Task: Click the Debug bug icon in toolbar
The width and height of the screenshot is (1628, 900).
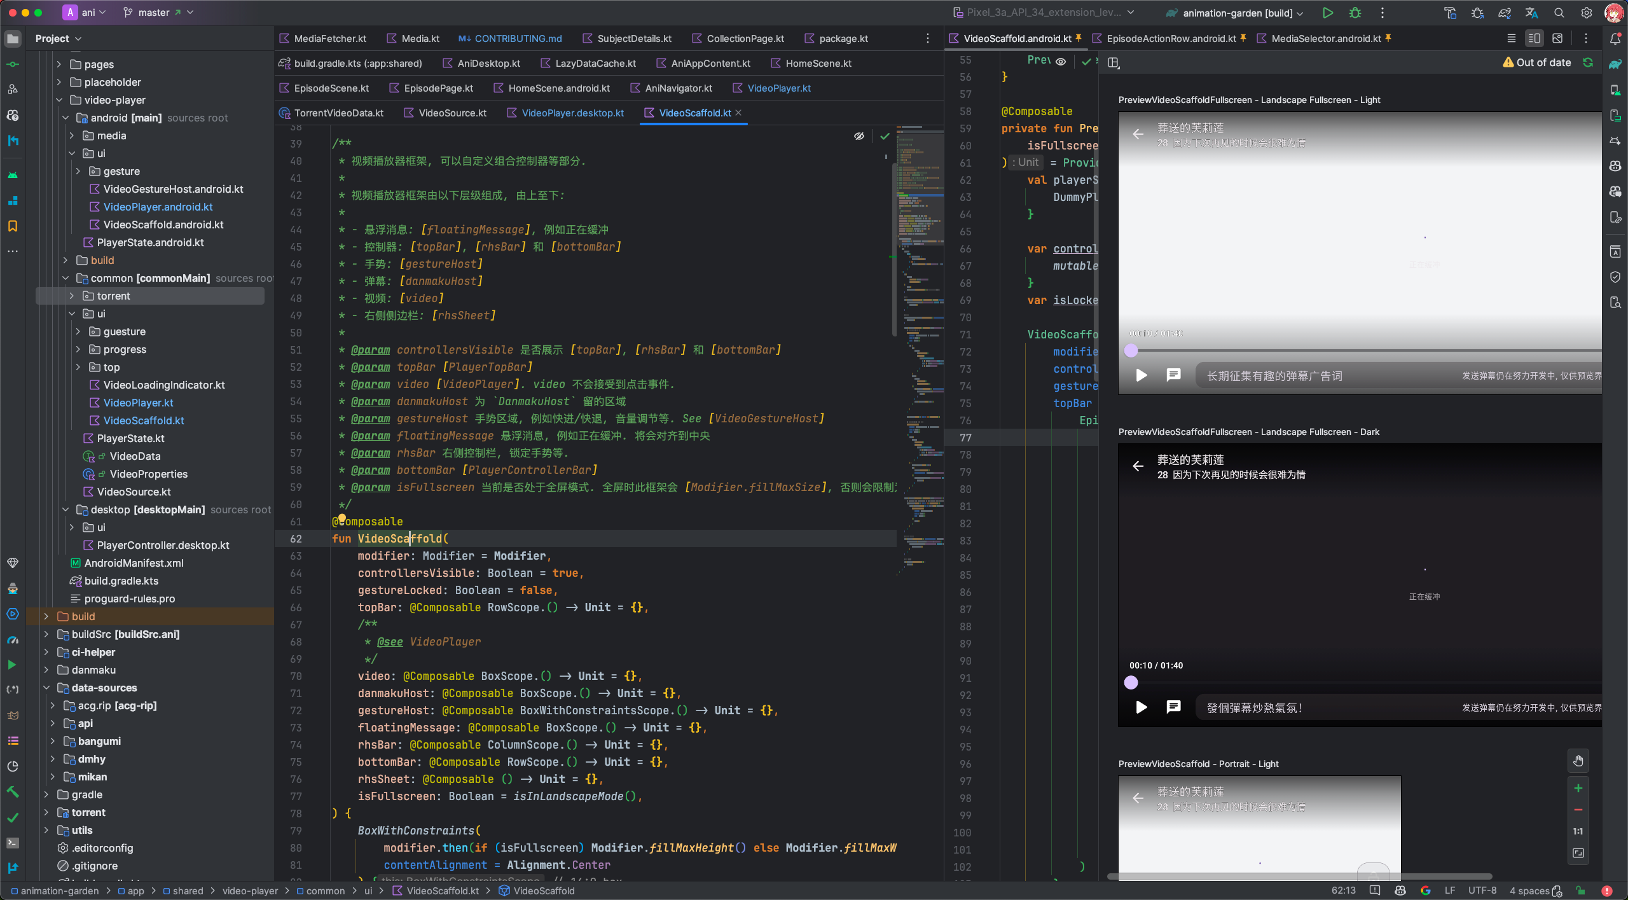Action: pyautogui.click(x=1355, y=13)
